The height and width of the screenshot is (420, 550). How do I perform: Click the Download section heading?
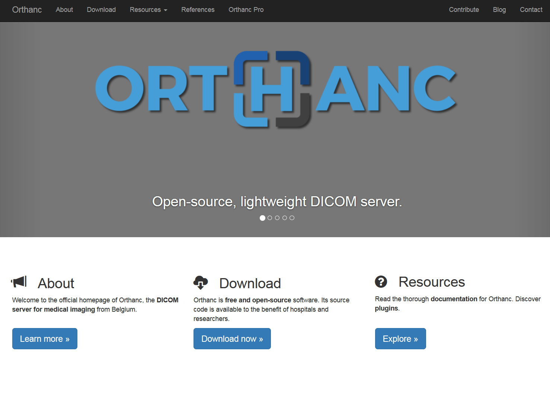(x=250, y=283)
